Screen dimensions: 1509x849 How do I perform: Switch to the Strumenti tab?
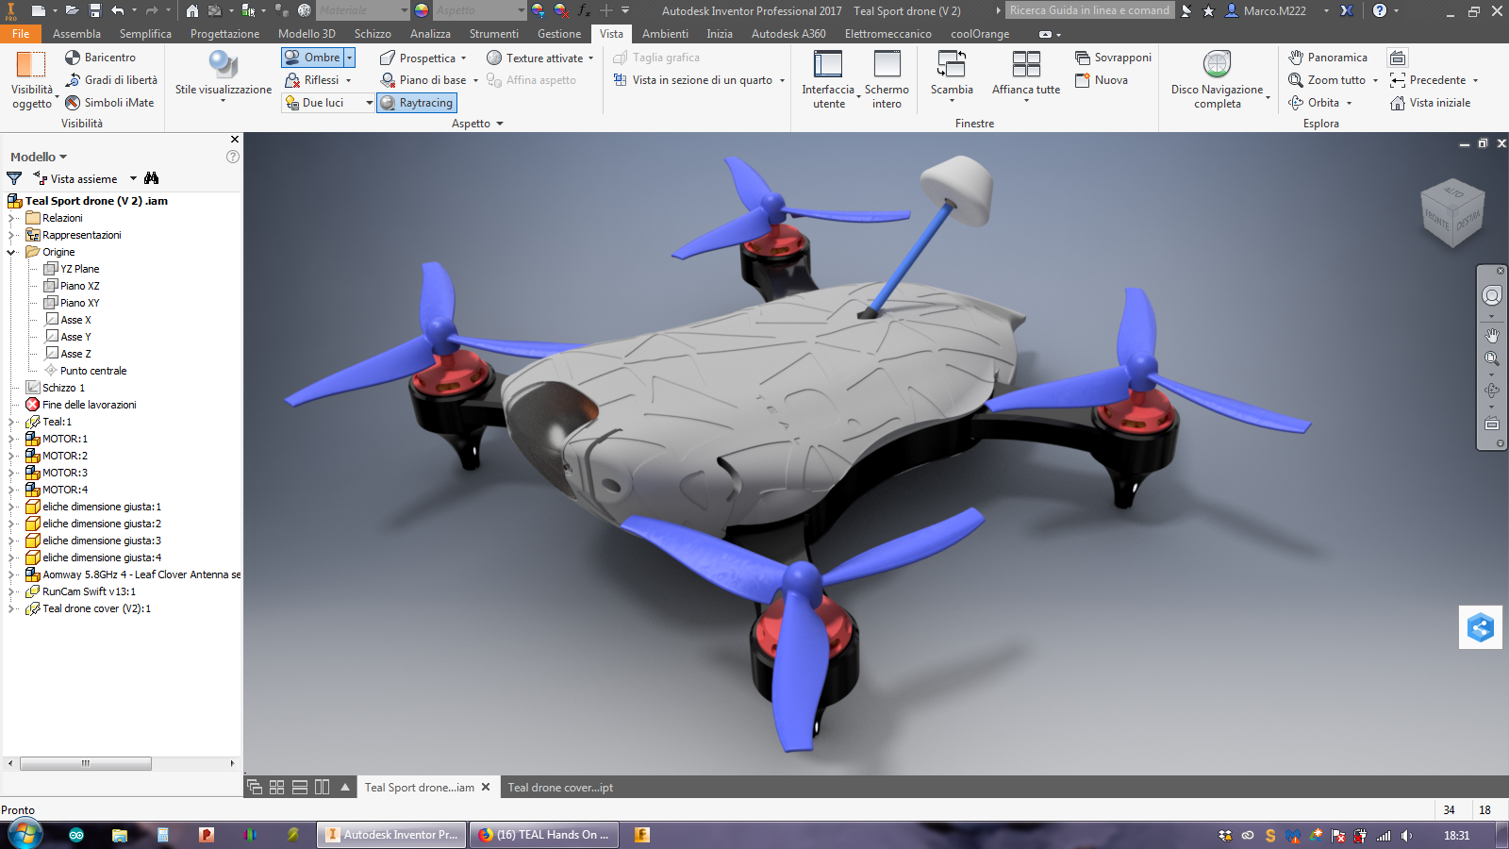pos(493,33)
